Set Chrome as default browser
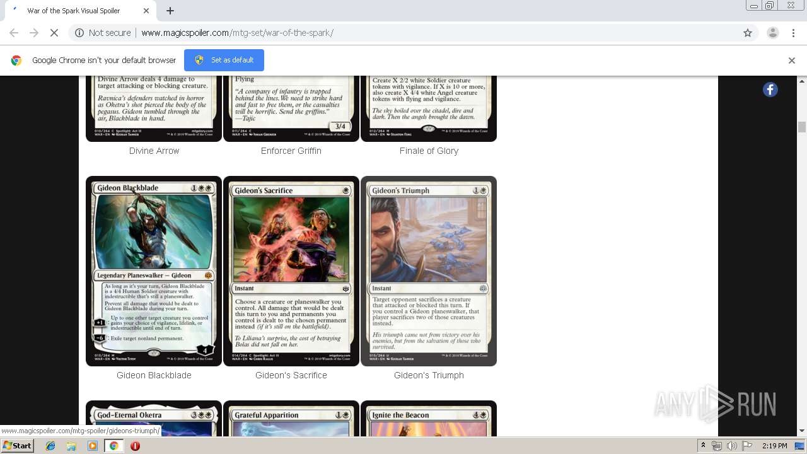Viewport: 807px width, 454px height. coord(224,60)
